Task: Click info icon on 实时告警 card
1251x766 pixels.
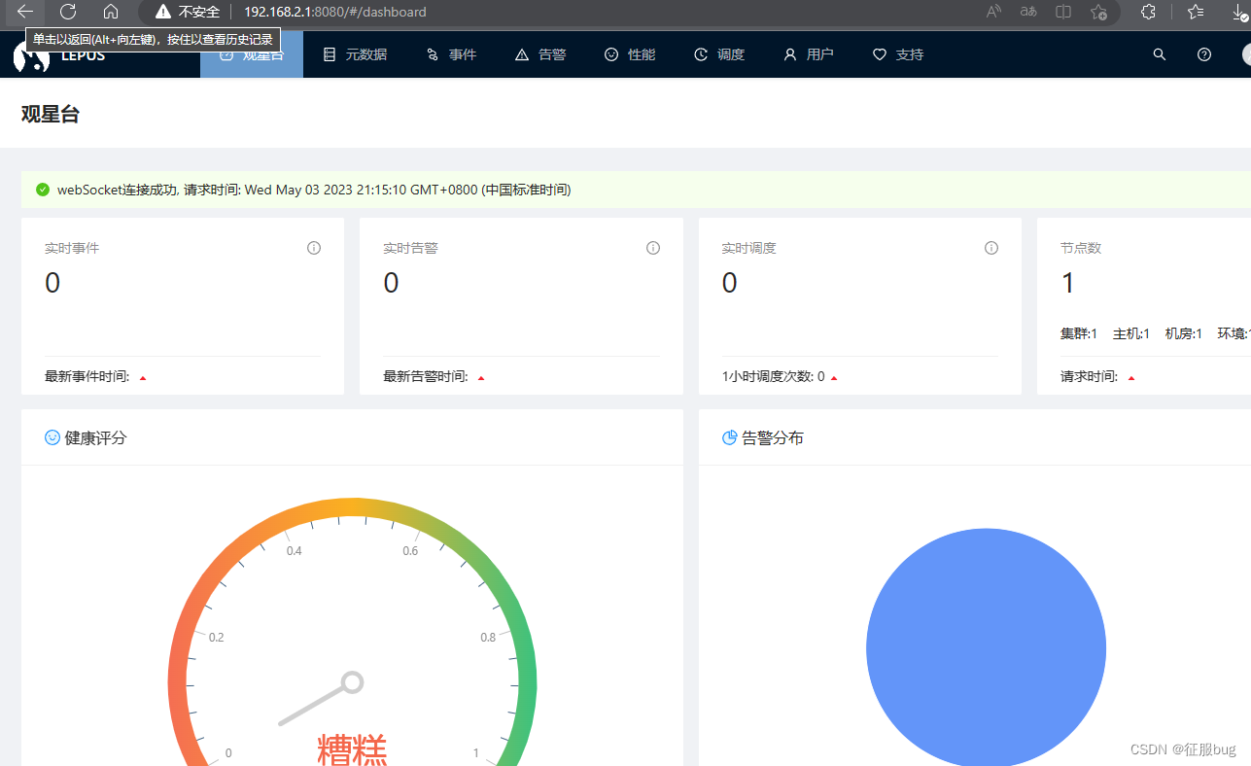Action: [x=653, y=248]
